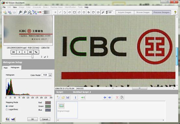Viewport: 180px width, 124px height.
Task: Open the View menu
Action: [15, 7]
